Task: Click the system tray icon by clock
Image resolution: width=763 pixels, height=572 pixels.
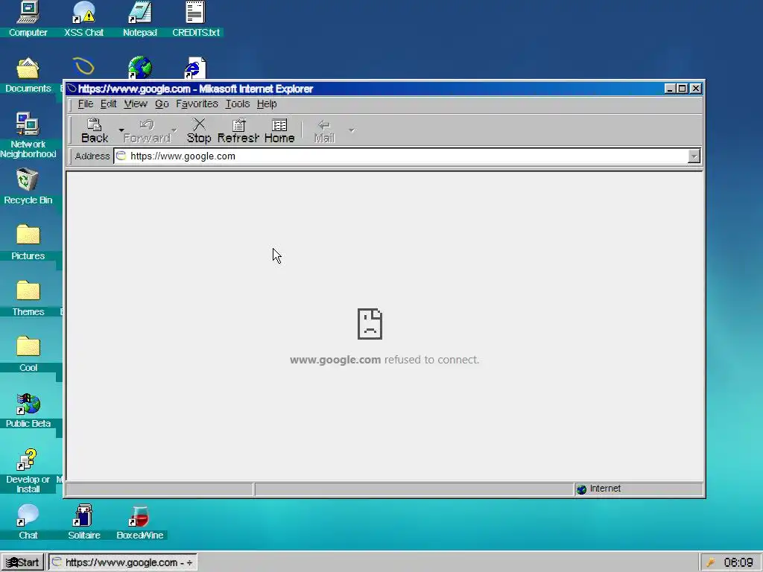Action: tap(710, 563)
